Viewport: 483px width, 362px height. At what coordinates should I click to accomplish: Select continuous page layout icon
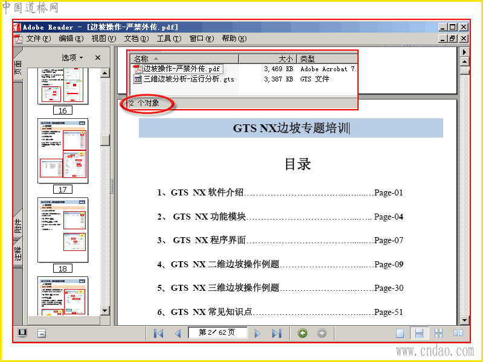(419, 333)
